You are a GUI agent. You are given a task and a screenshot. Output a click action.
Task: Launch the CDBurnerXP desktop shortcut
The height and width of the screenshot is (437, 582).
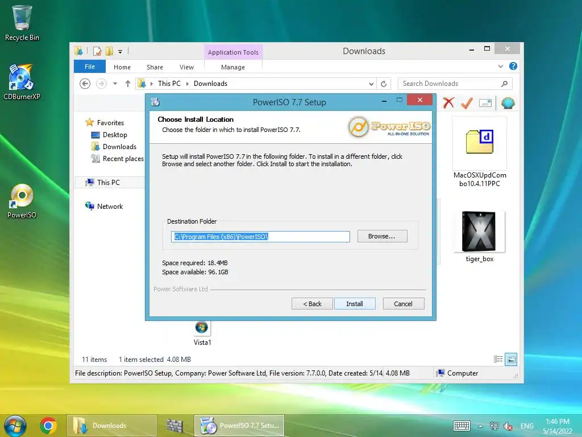(22, 82)
